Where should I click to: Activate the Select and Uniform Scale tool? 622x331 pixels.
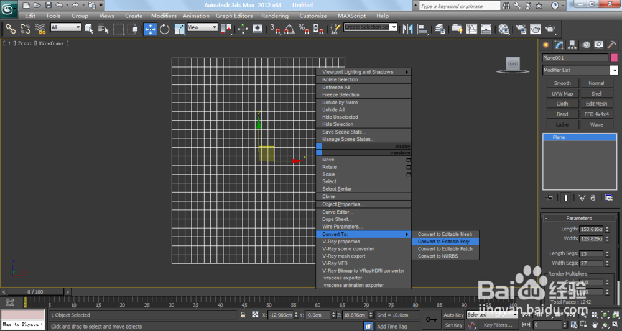(x=179, y=29)
